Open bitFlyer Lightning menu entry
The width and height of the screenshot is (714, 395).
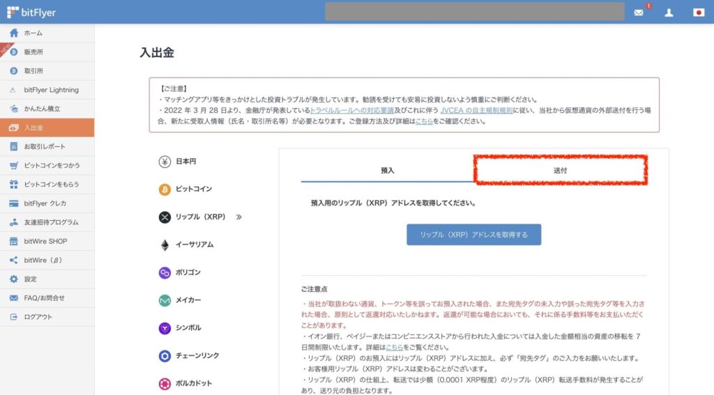[x=47, y=90]
